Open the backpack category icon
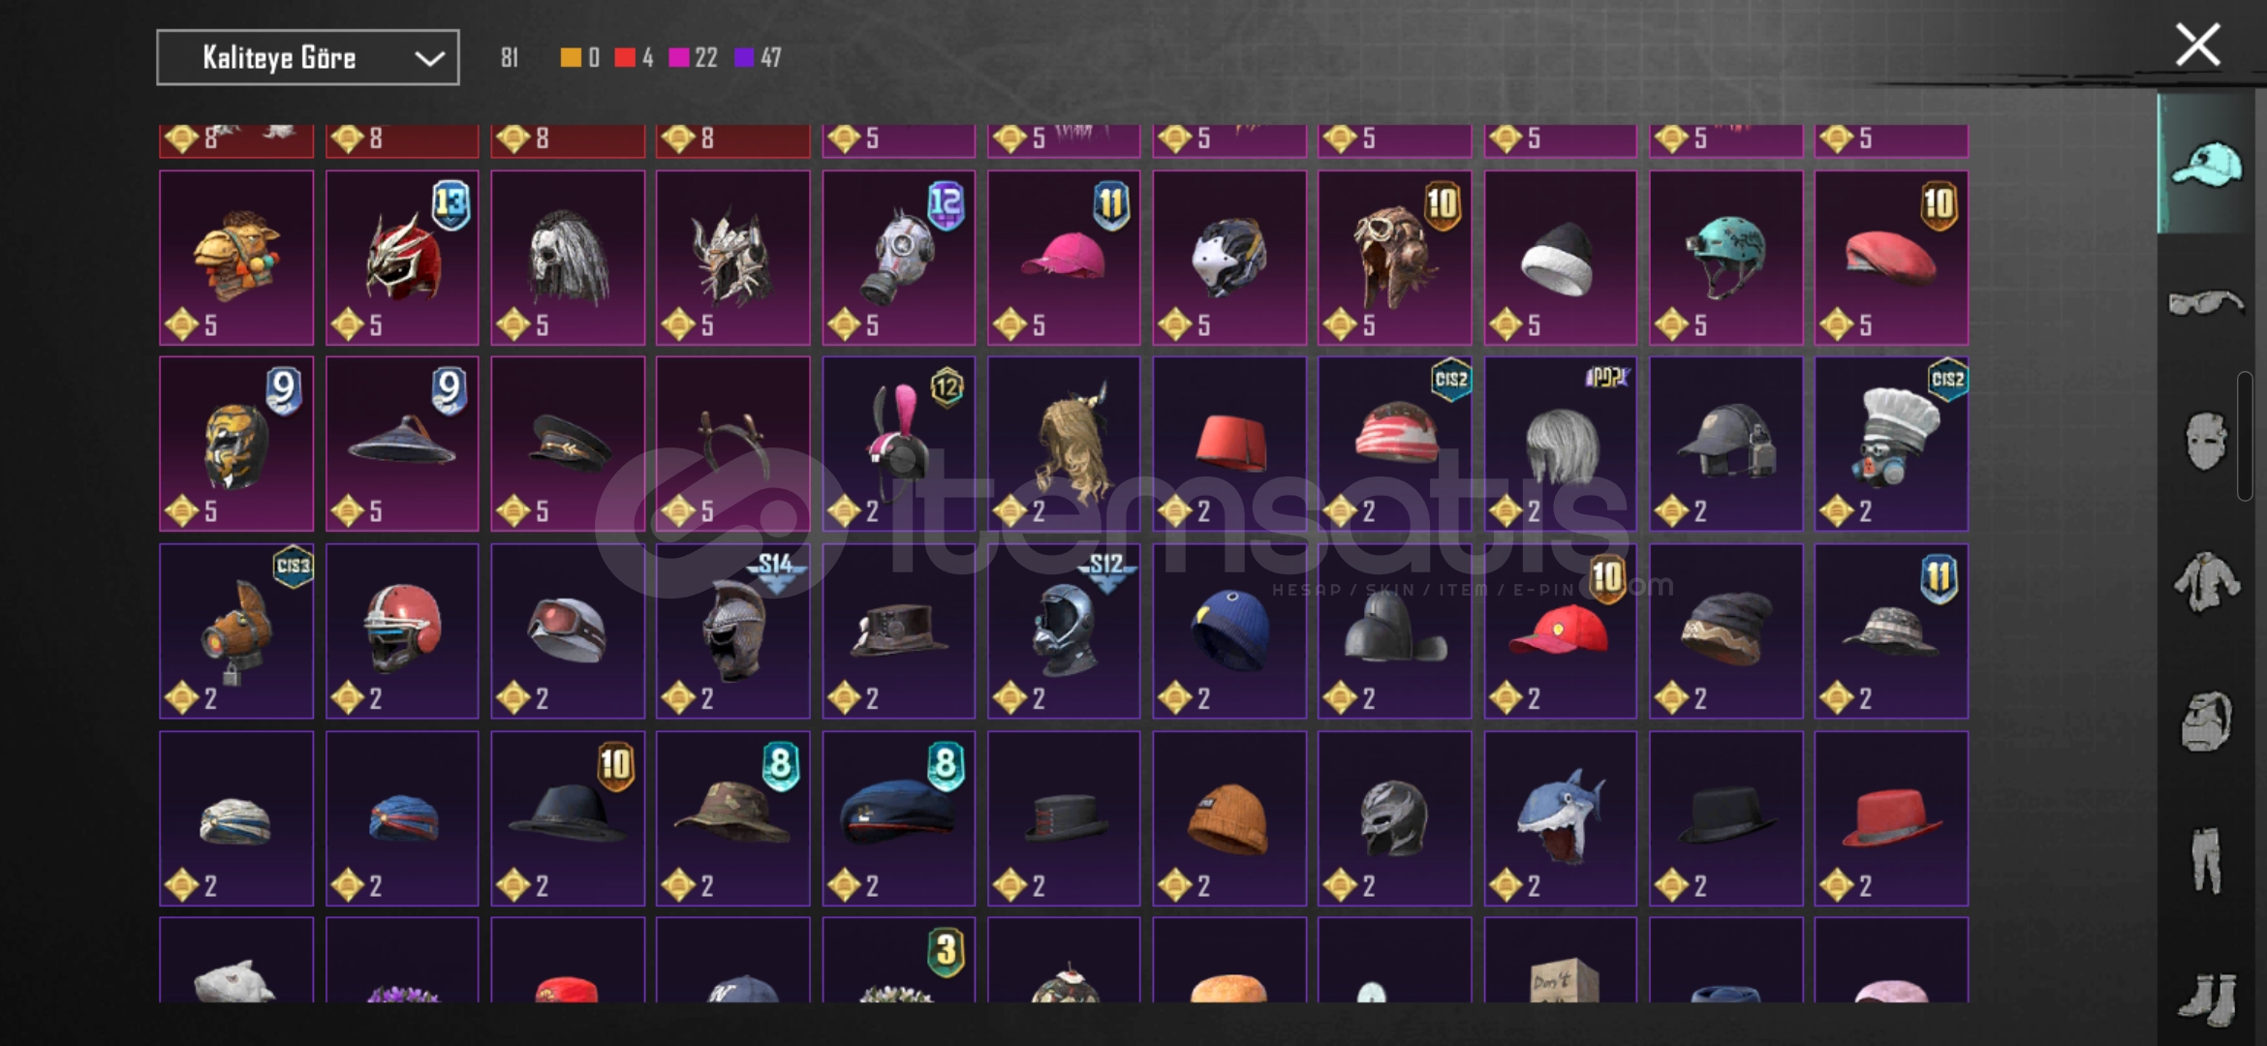Viewport: 2267px width, 1046px height. pos(2207,721)
